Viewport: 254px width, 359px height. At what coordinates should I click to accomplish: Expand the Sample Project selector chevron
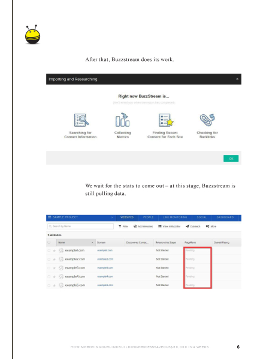coord(112,217)
